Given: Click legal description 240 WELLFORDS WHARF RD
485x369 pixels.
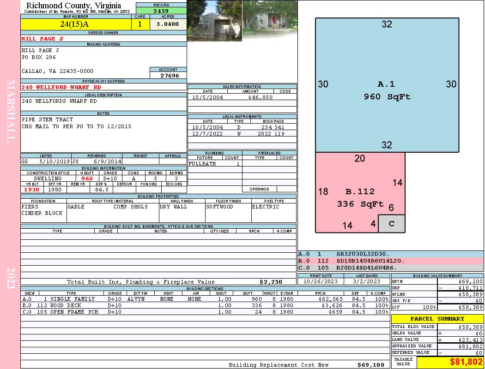Looking at the screenshot, I should [x=59, y=101].
